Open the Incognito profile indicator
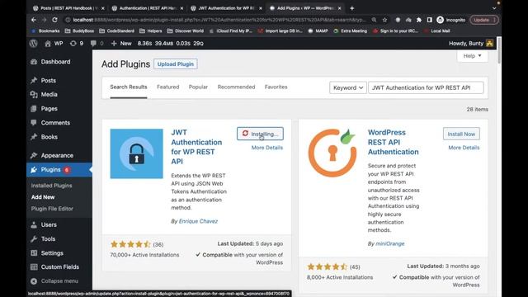 pos(451,20)
